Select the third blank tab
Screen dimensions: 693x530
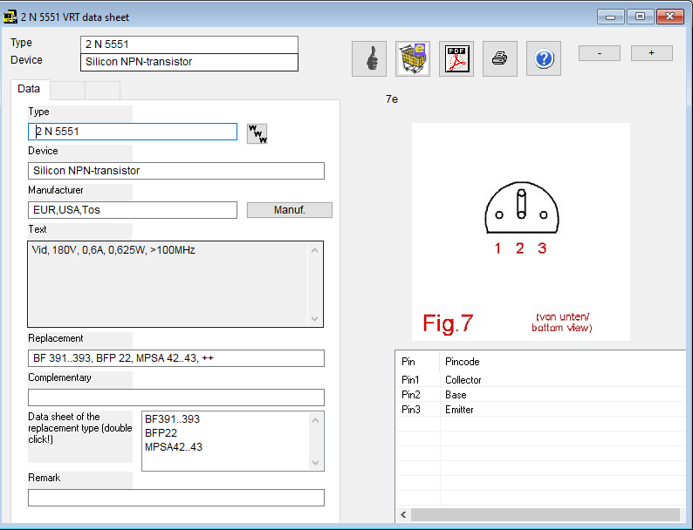(102, 91)
